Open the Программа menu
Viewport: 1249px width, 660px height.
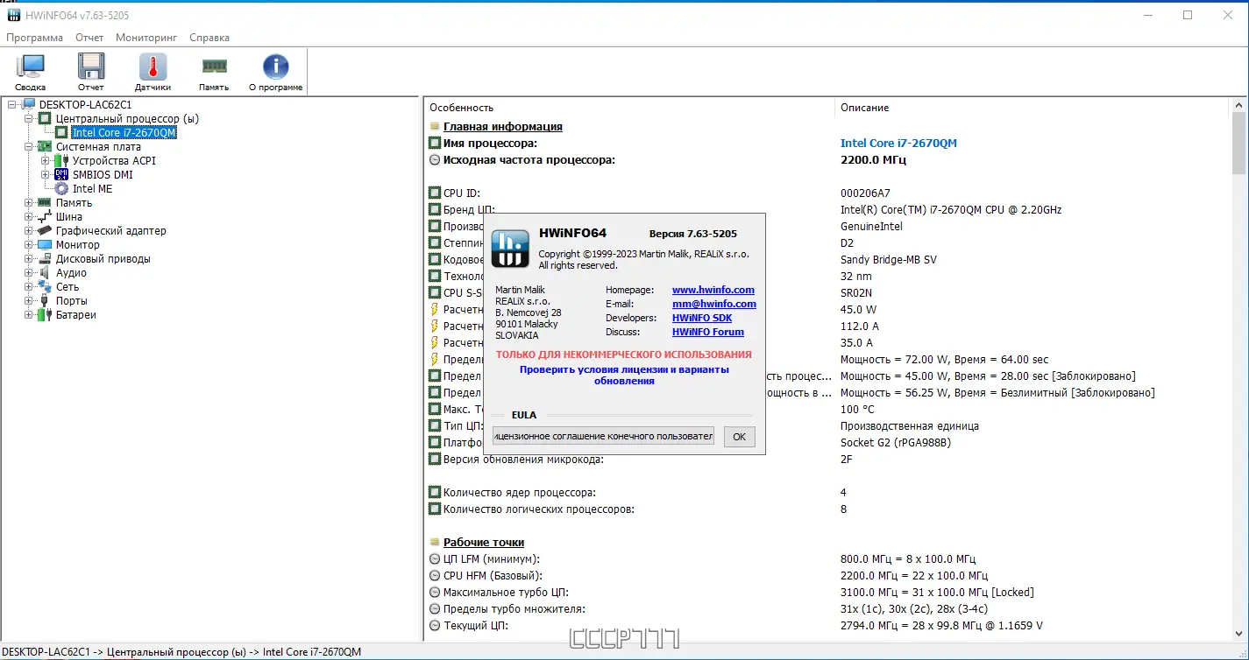35,38
